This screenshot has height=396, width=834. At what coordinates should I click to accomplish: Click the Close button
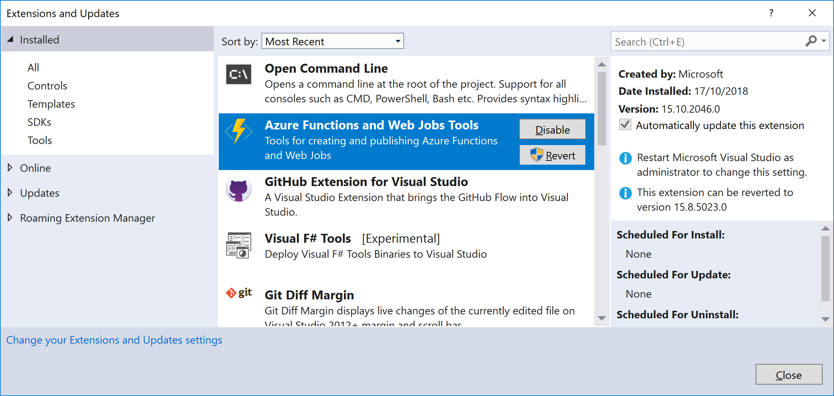pyautogui.click(x=789, y=375)
